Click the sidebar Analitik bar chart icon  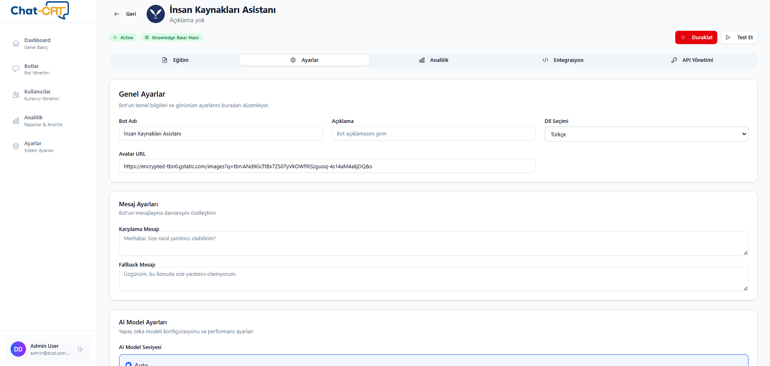pos(16,121)
